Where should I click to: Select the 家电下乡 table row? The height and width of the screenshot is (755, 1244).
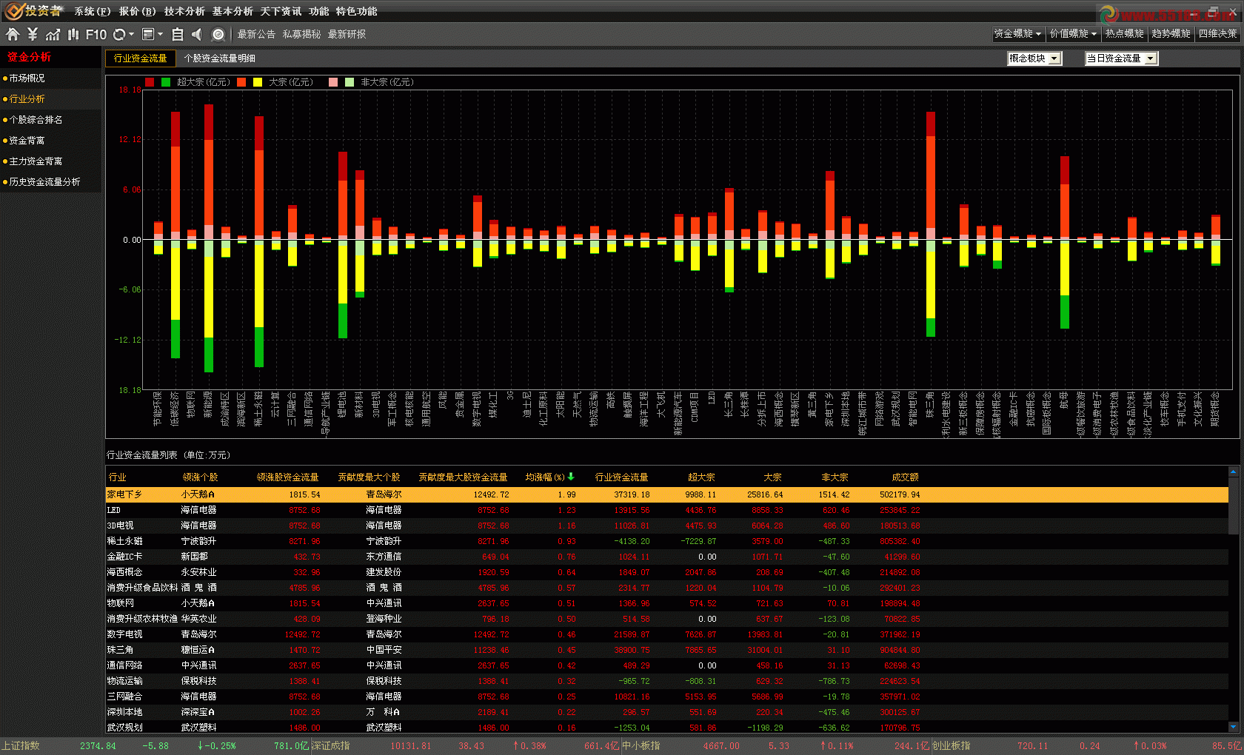point(666,494)
